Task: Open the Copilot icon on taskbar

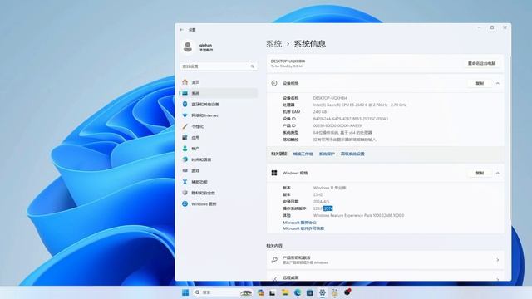Action: (x=260, y=292)
